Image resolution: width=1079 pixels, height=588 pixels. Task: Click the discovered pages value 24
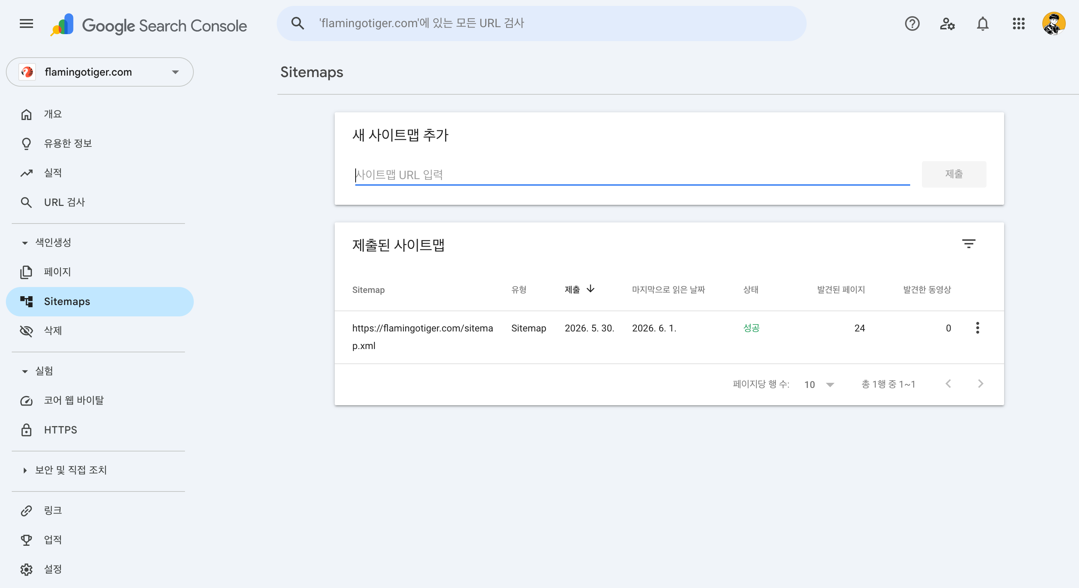859,329
